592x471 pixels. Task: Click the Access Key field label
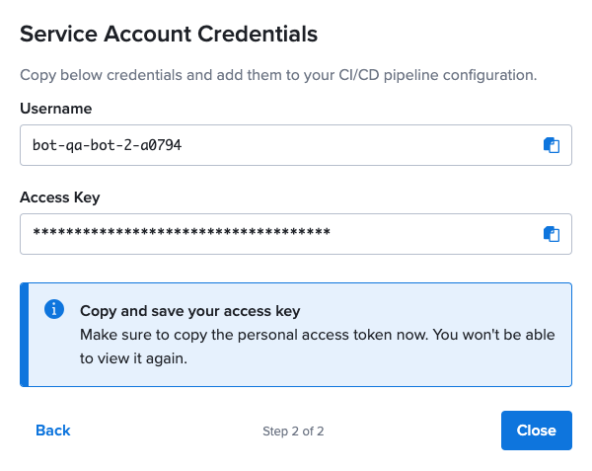(60, 196)
